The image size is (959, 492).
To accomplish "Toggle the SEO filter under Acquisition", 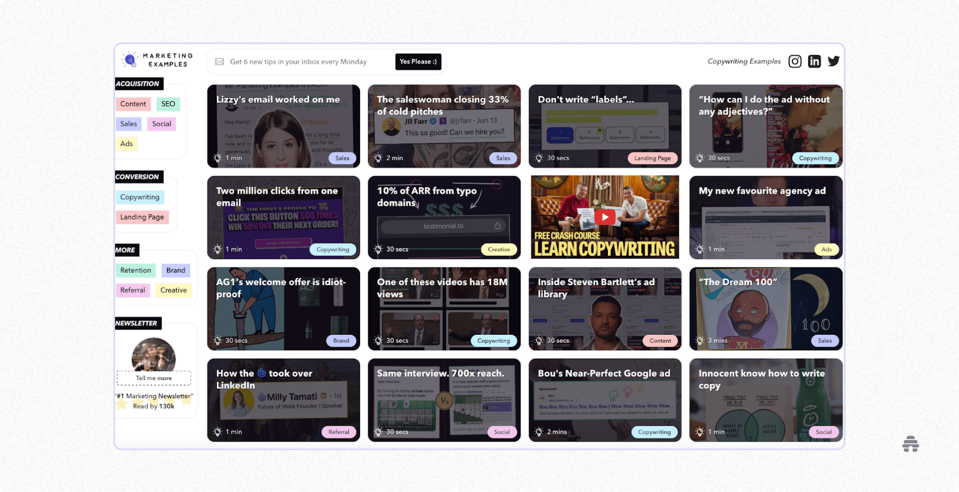I will click(x=168, y=103).
